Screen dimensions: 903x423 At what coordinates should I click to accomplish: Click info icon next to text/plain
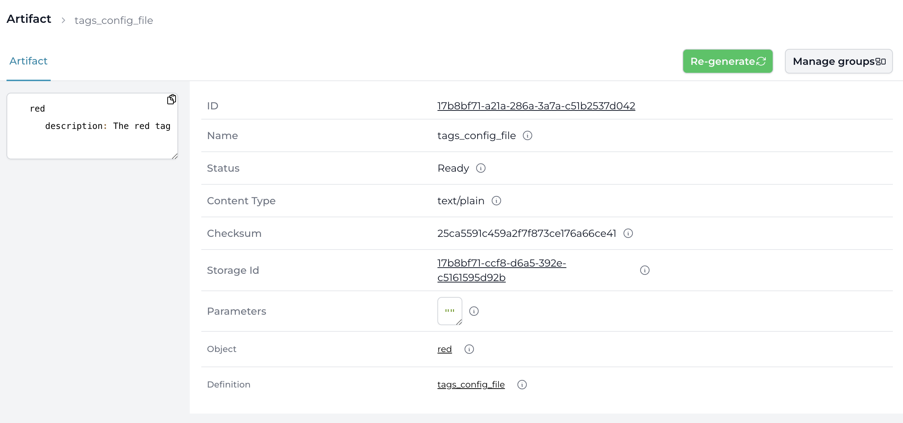coord(496,201)
